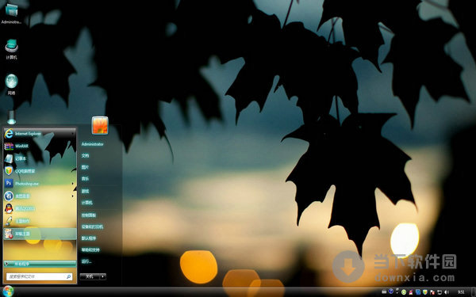Click the network tray icon
The height and width of the screenshot is (297, 476).
440,292
